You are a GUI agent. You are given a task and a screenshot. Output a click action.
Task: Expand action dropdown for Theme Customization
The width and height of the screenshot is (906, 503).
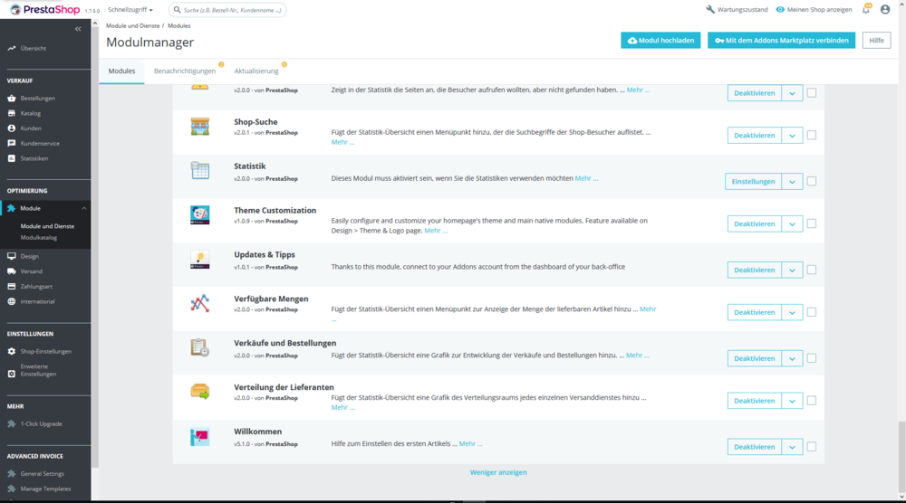click(792, 223)
